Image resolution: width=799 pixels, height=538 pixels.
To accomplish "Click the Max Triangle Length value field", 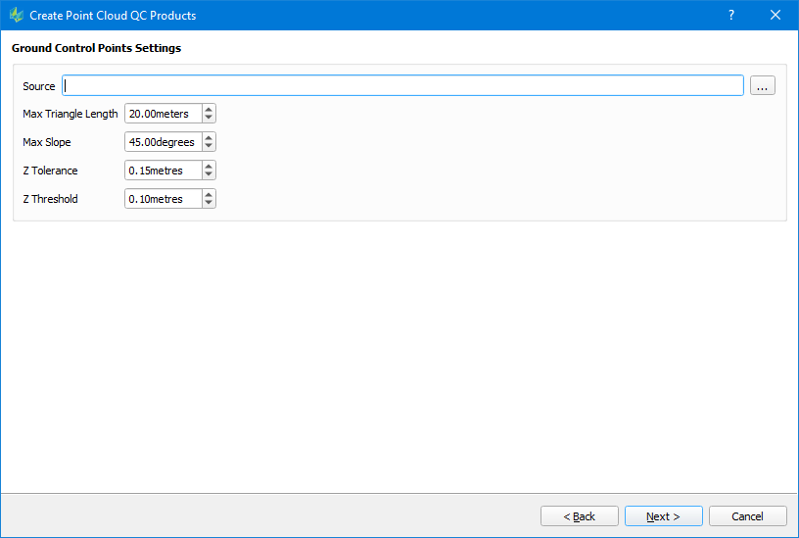I will coord(163,114).
